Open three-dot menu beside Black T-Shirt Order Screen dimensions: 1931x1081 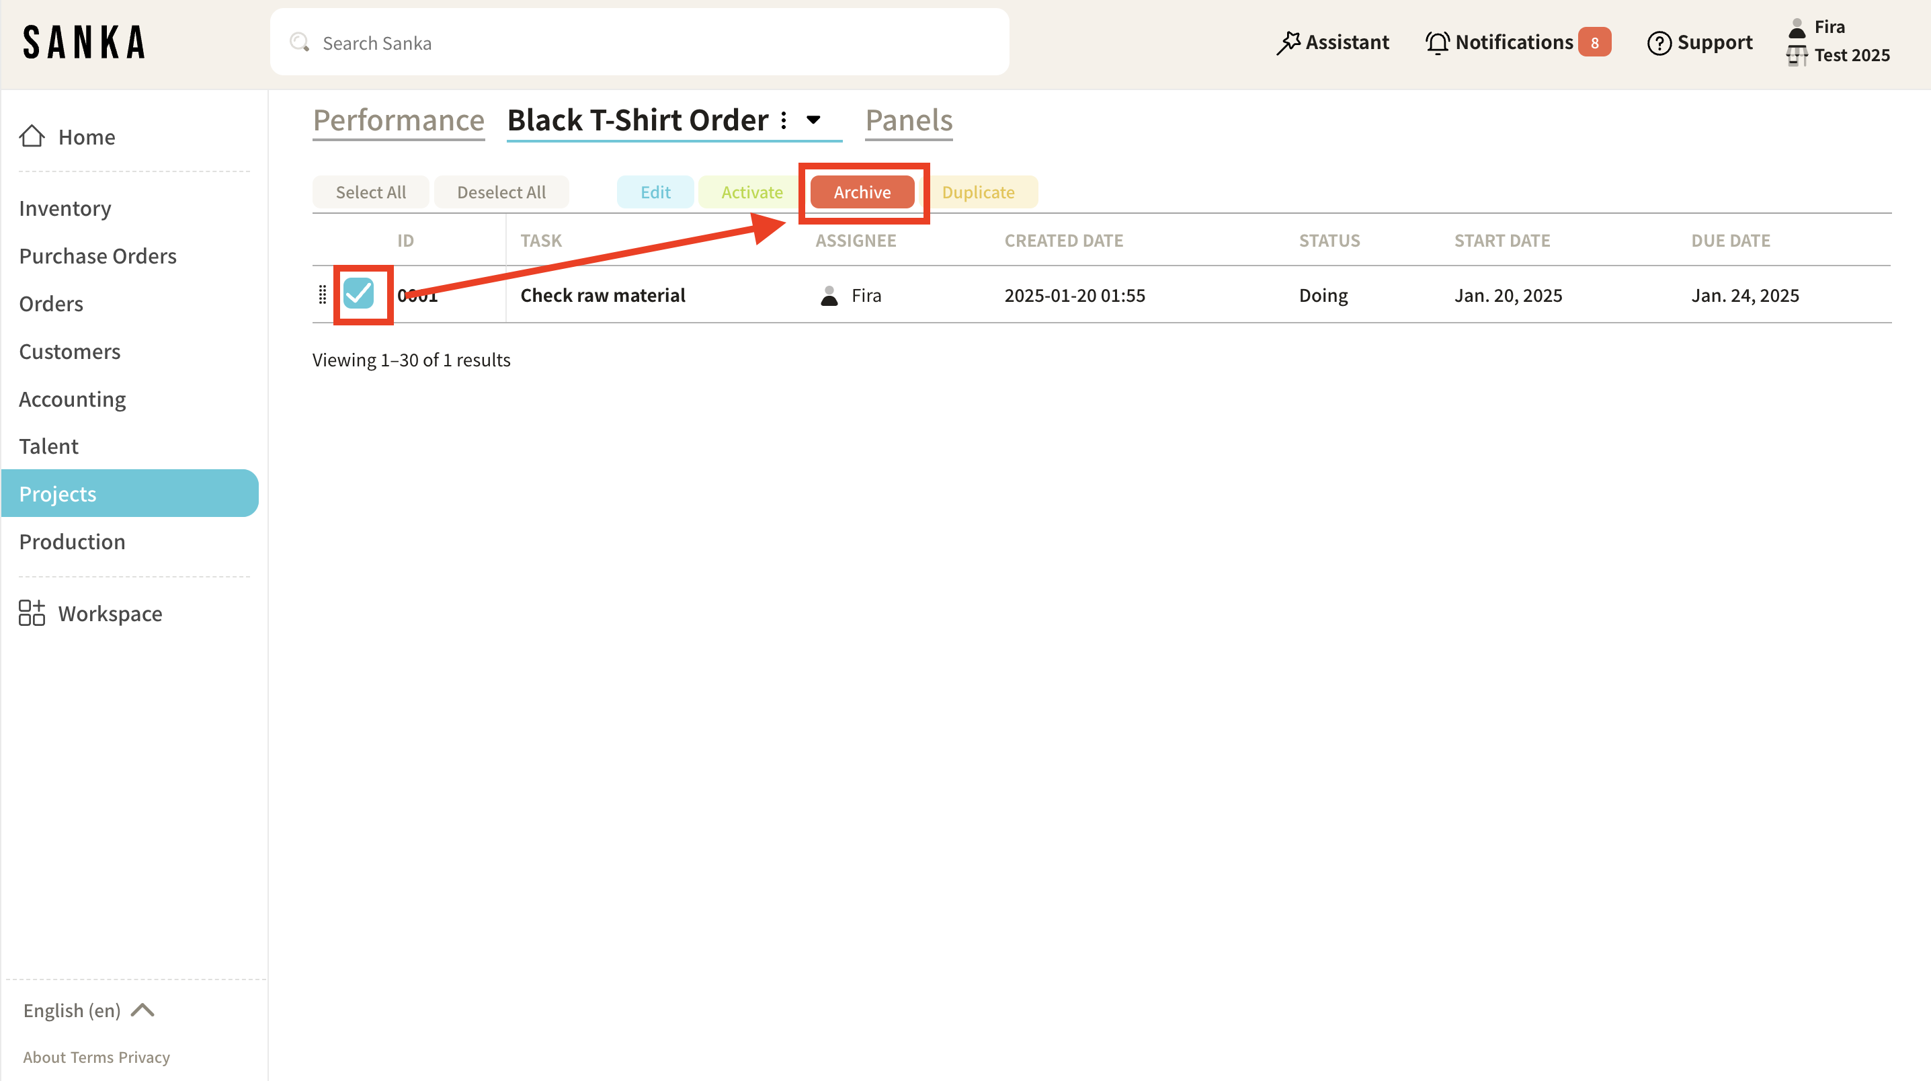click(783, 121)
